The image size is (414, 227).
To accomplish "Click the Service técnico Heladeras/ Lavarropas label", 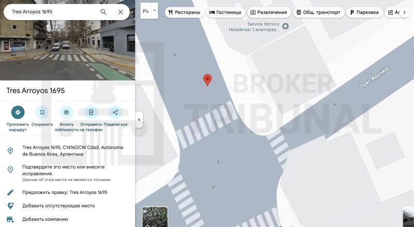I will [254, 27].
